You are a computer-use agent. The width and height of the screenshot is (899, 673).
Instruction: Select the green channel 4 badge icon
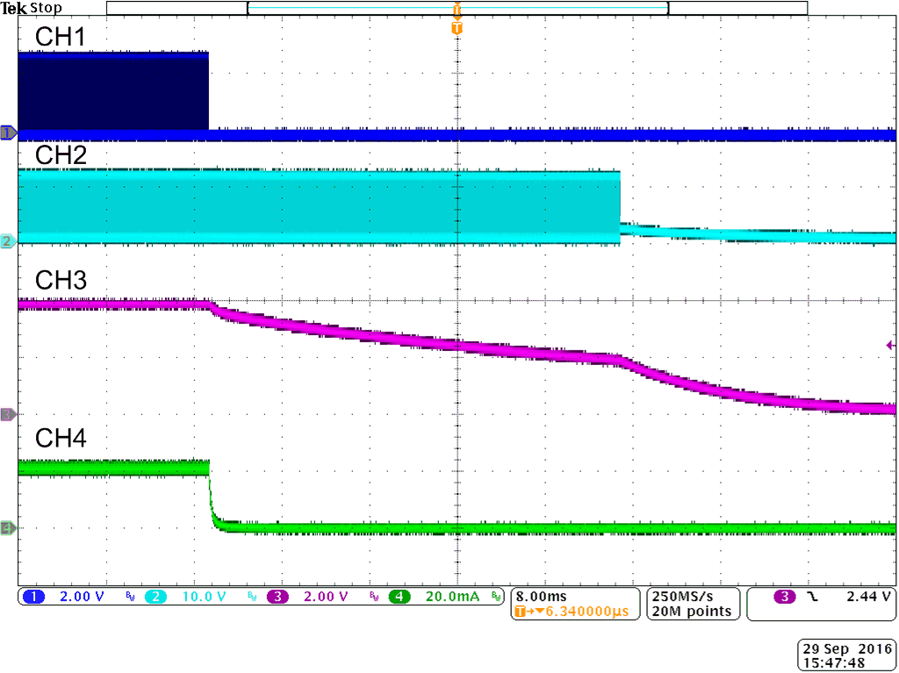400,597
